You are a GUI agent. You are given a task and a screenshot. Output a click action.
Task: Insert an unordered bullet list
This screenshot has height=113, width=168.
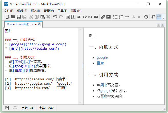point(115,17)
